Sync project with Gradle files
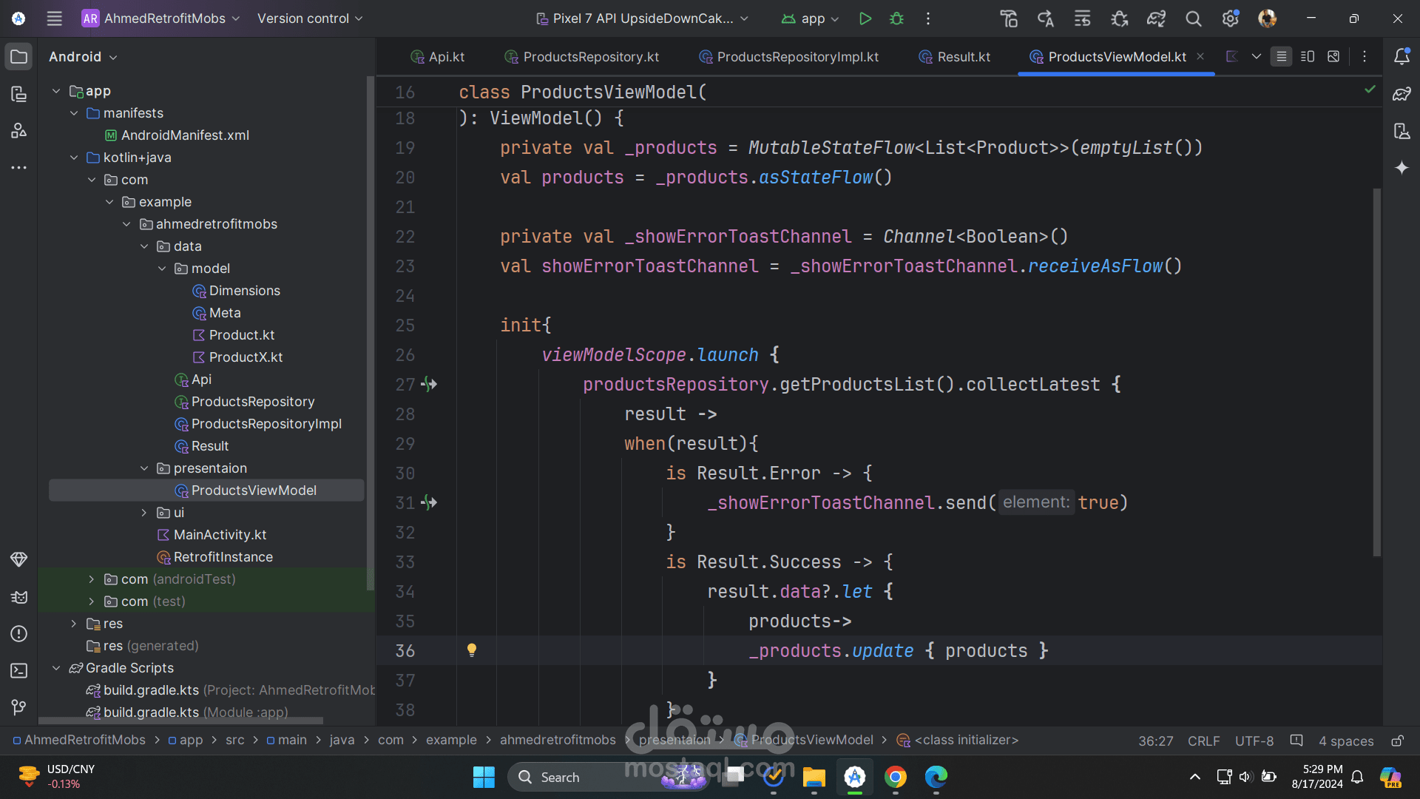The height and width of the screenshot is (799, 1420). pos(1156,18)
